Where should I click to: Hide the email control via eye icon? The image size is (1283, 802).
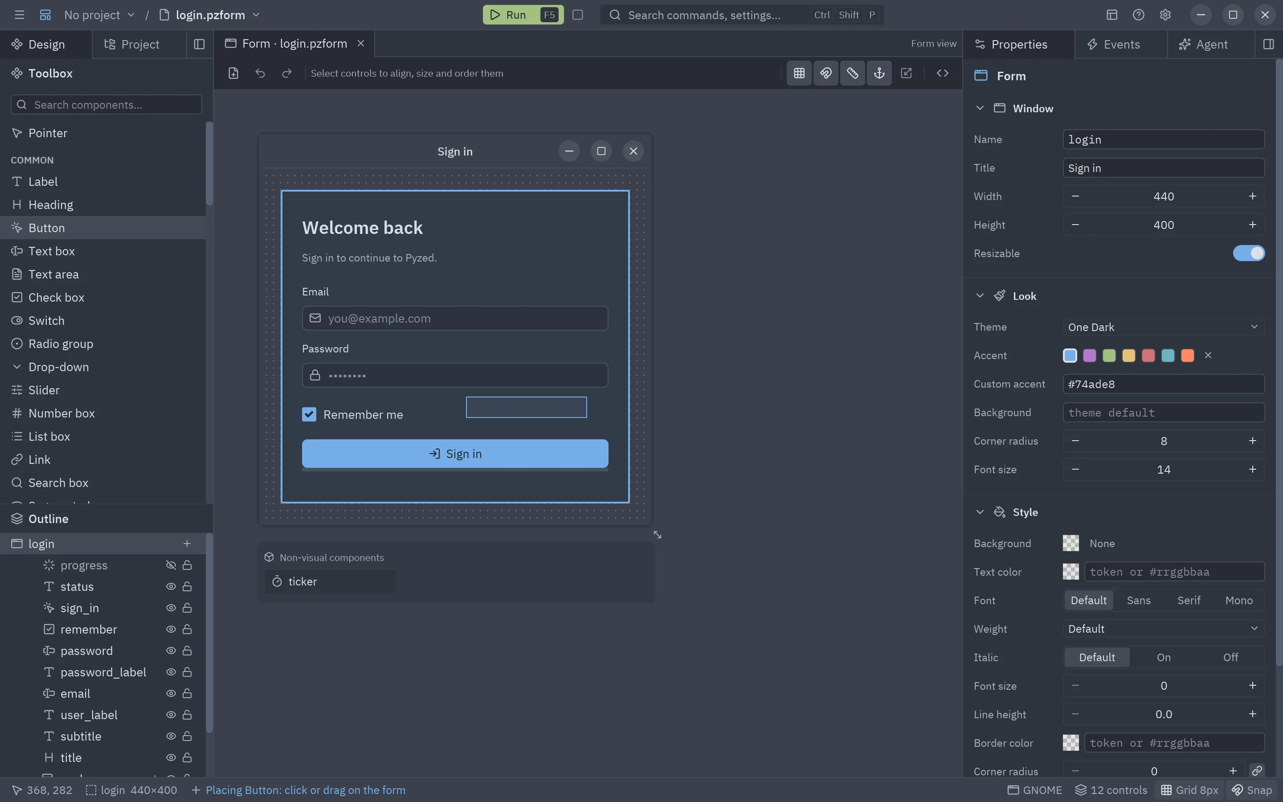171,693
